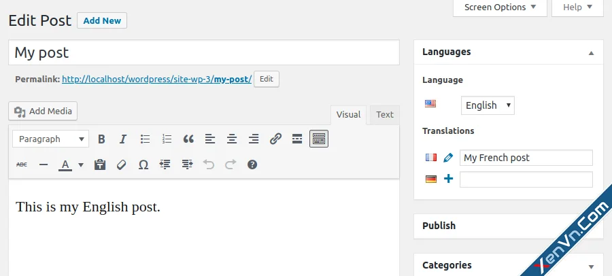This screenshot has width=612, height=276.
Task: Align text center
Action: pyautogui.click(x=232, y=139)
